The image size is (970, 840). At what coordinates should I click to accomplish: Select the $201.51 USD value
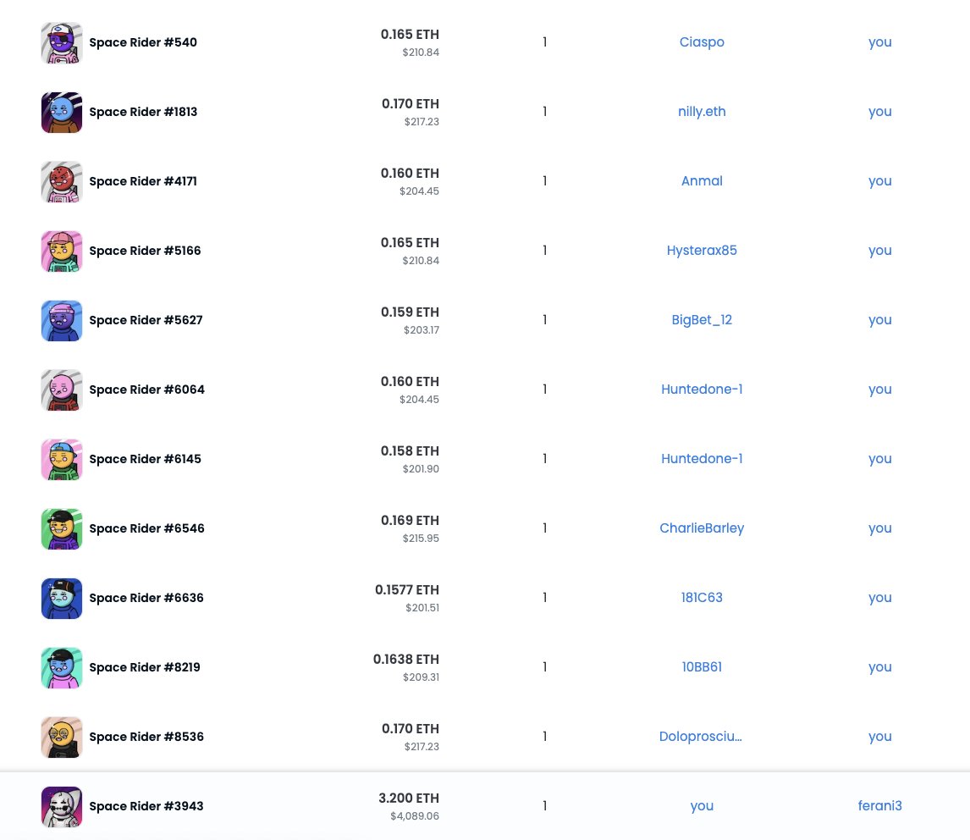[x=422, y=608]
